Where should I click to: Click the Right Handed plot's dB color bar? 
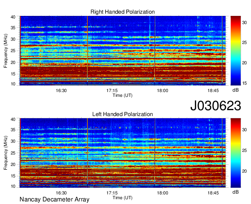click(x=235, y=51)
